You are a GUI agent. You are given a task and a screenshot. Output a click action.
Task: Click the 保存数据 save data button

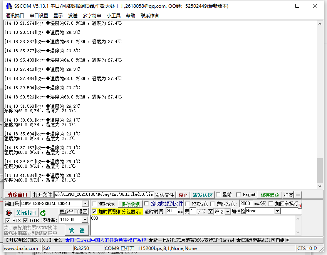pyautogui.click(x=130, y=204)
